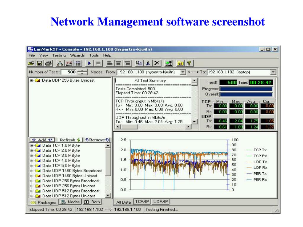The height and width of the screenshot is (227, 303).
Task: Expand Data TCP 3.0 MByte package
Action: tap(32, 155)
